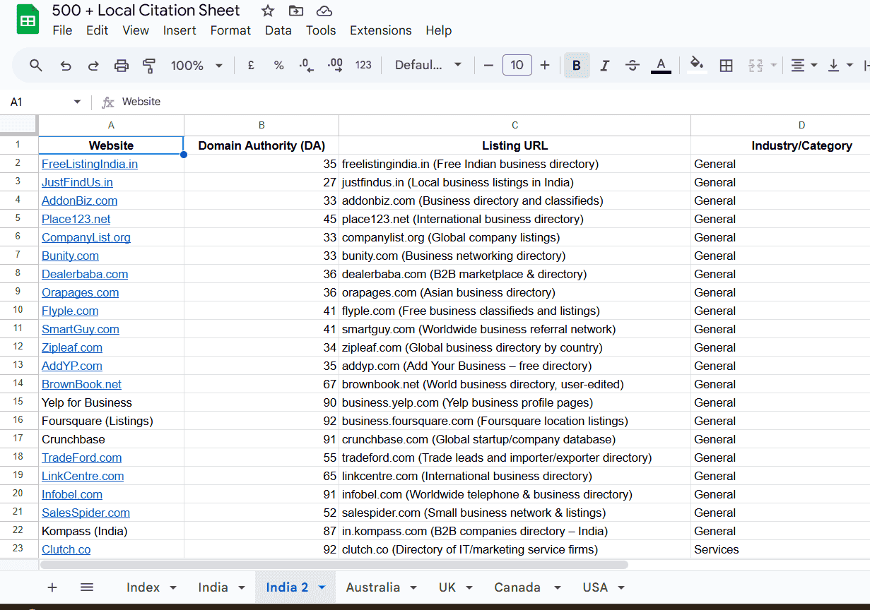Print the spreadsheet using printer icon
The image size is (870, 610).
(122, 66)
